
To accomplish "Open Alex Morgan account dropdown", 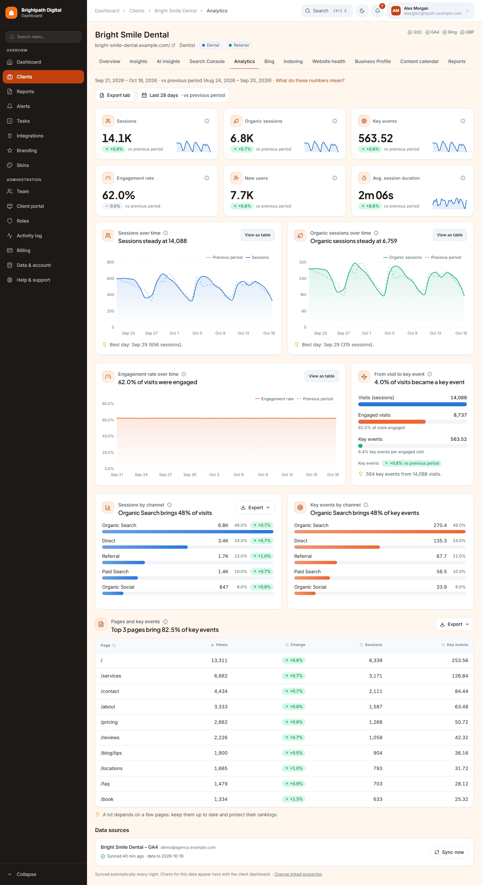I will [x=430, y=11].
